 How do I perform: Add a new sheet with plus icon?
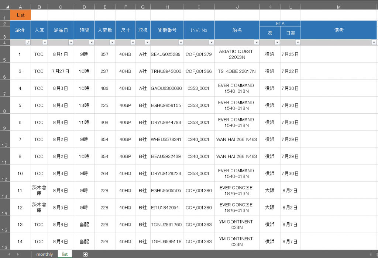[85, 254]
